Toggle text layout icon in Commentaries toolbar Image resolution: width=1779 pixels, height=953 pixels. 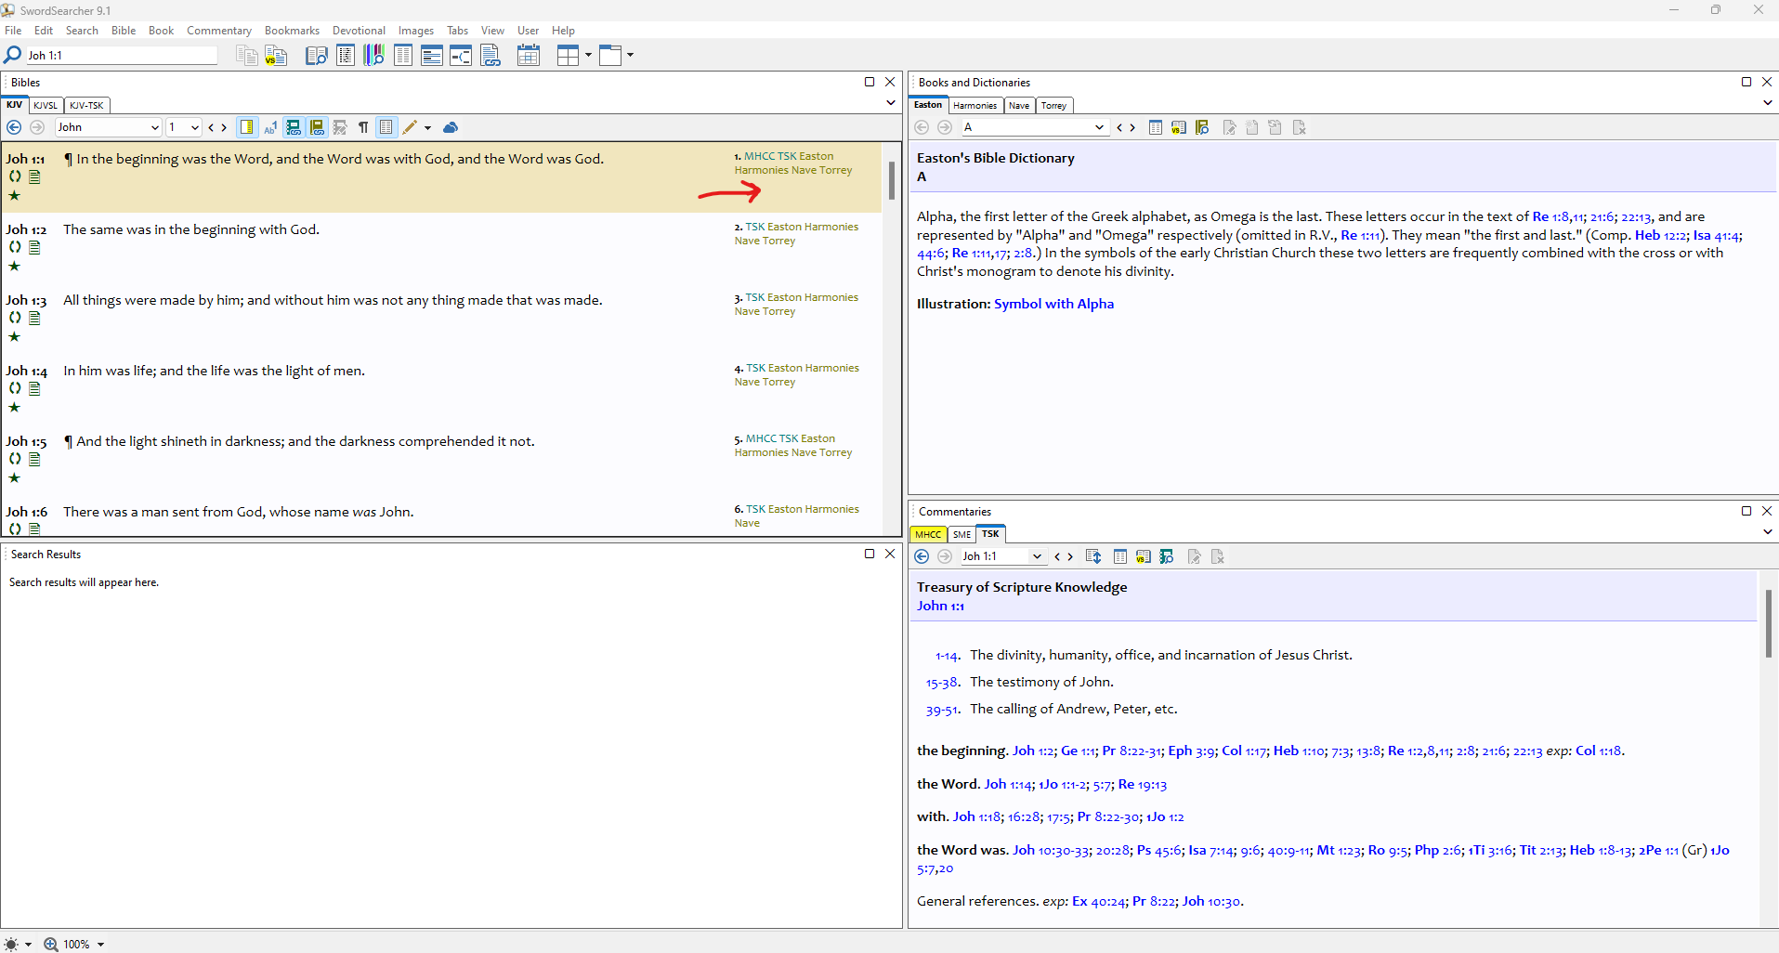pyautogui.click(x=1120, y=556)
